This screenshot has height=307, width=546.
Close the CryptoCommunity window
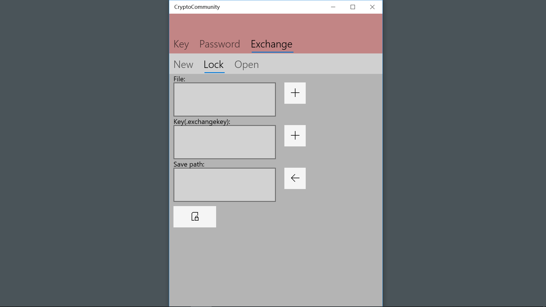[372, 7]
